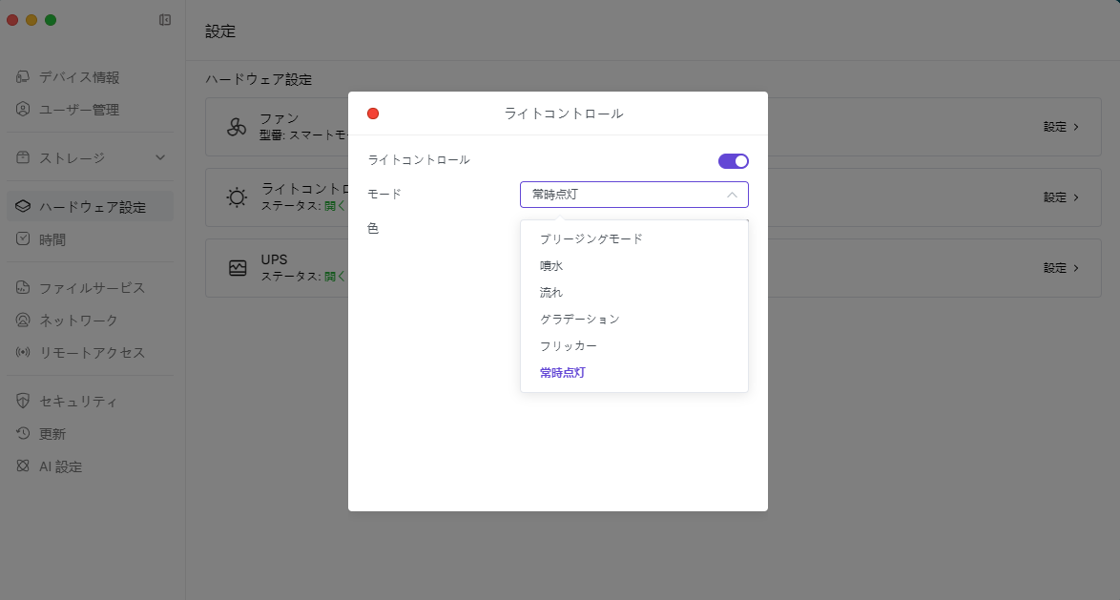Close the ライトコントロール dialog with red button

[373, 114]
